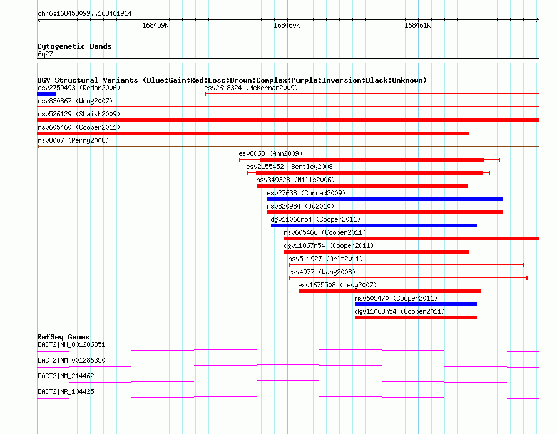Click the esv8063 (Ahn2009) label
Image resolution: width=557 pixels, height=434 pixels.
tap(270, 153)
